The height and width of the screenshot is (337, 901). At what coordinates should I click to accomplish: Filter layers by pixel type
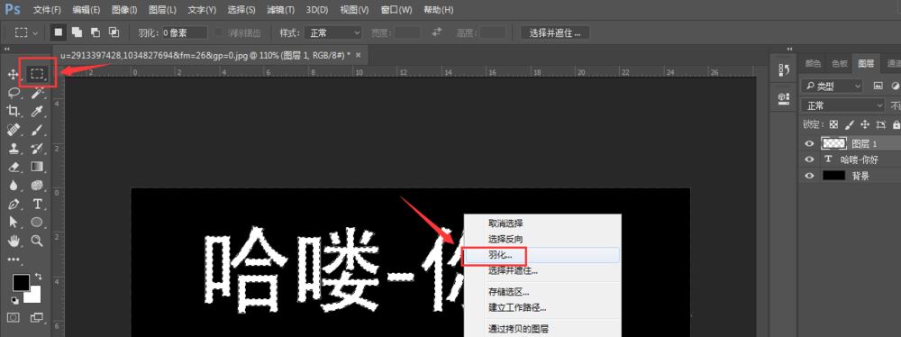pos(878,86)
